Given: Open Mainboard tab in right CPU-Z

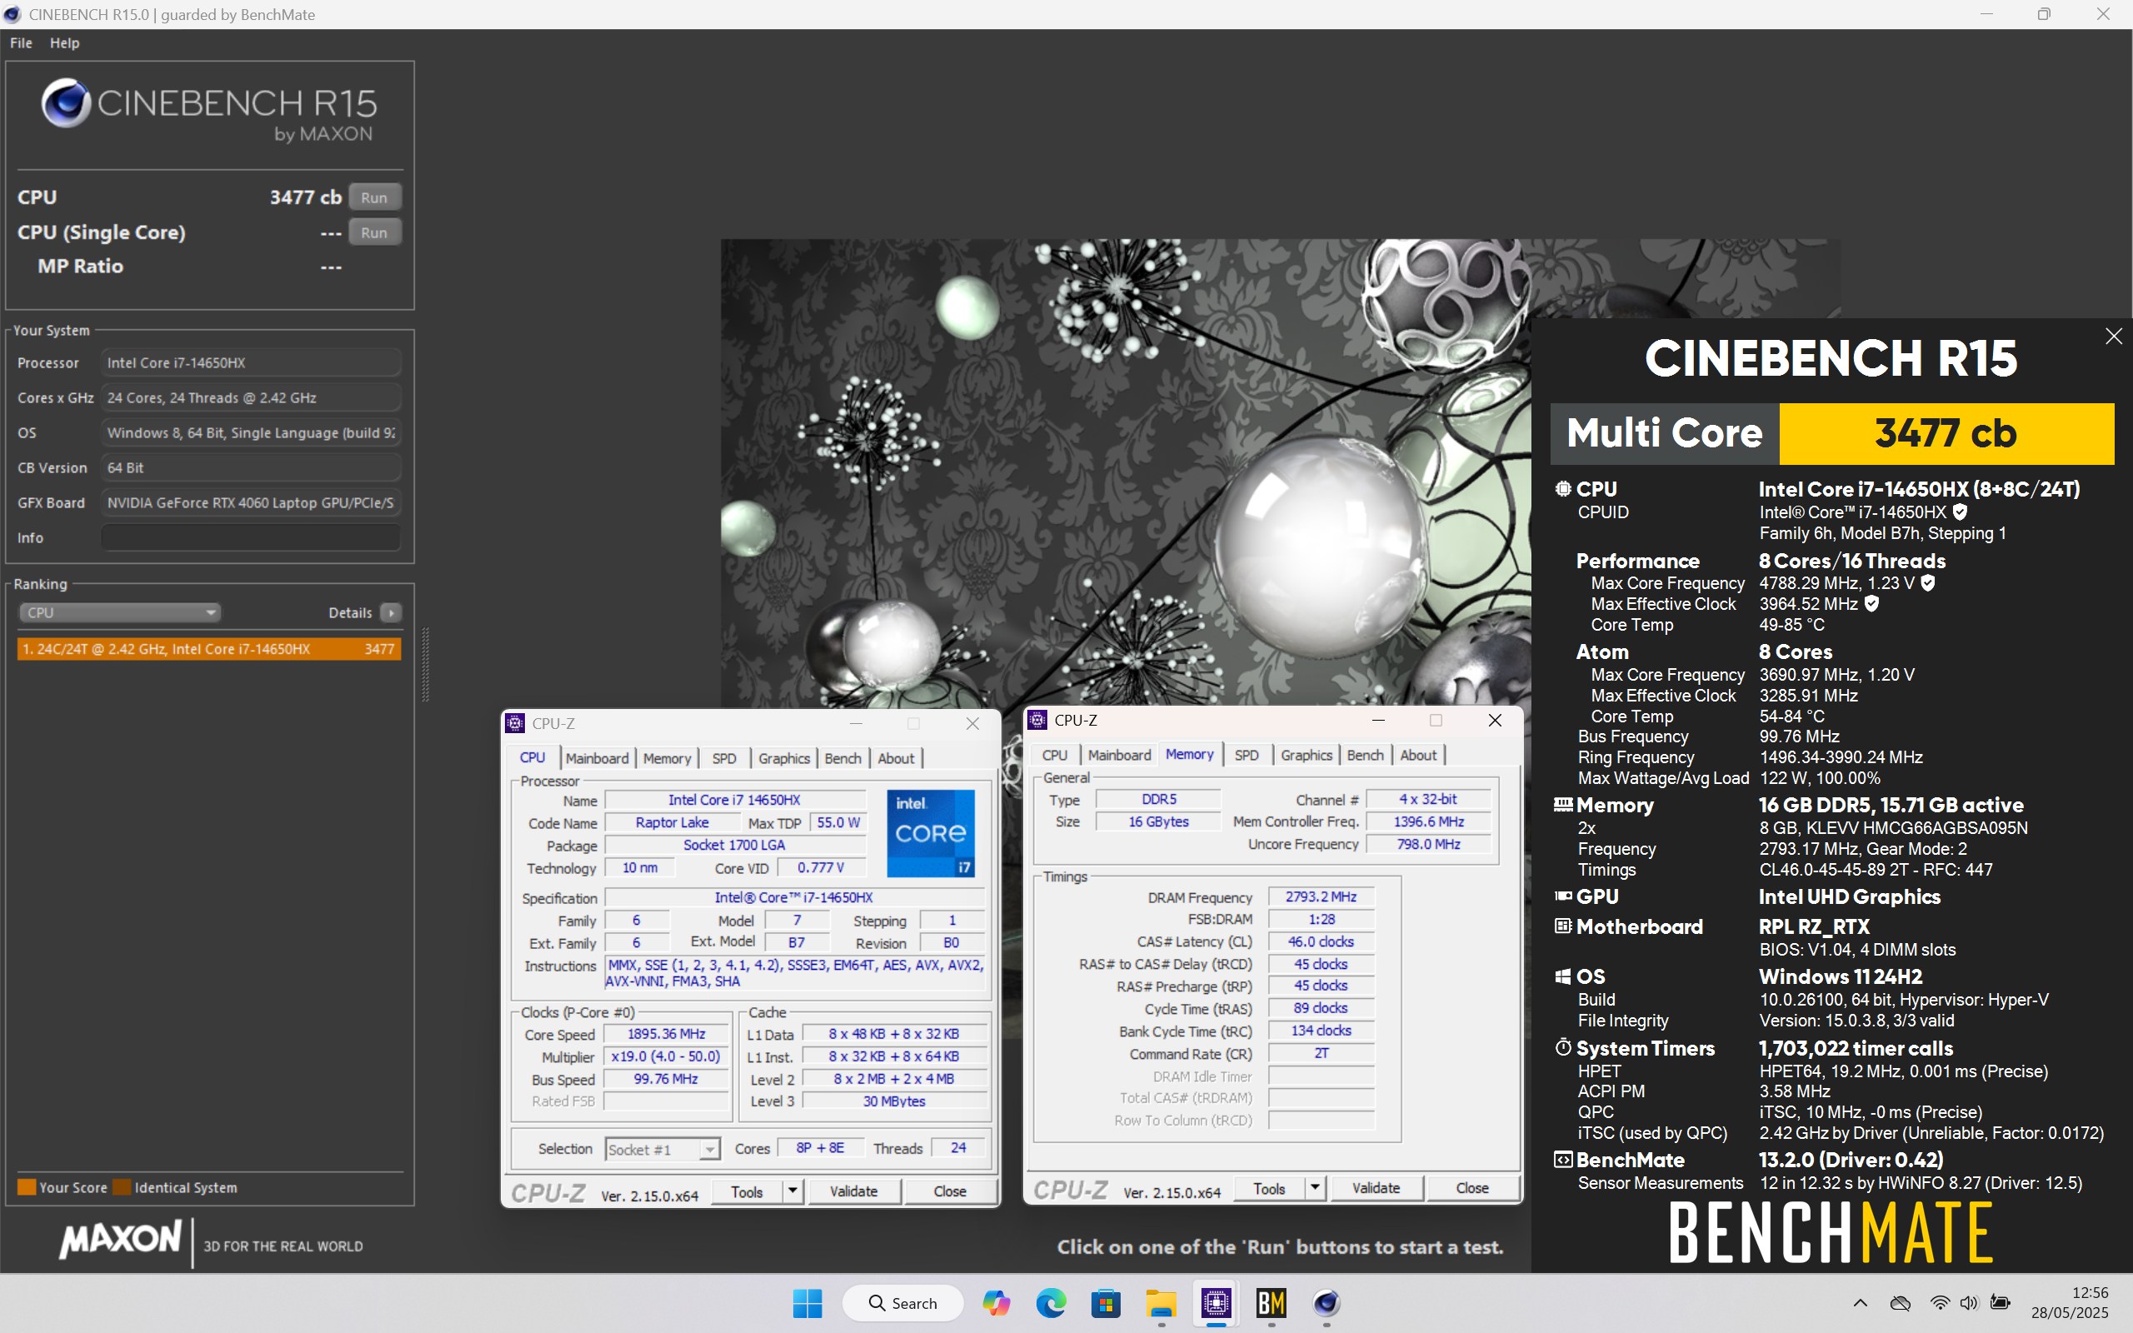Looking at the screenshot, I should [x=1119, y=755].
